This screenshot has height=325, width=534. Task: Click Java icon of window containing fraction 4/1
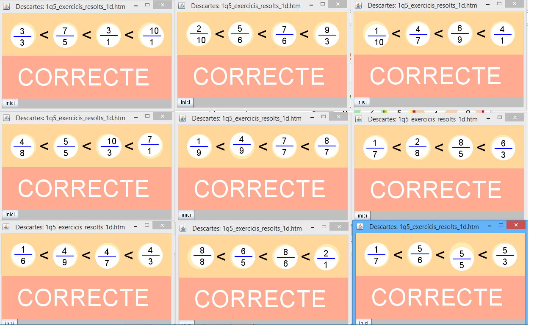tap(358, 6)
